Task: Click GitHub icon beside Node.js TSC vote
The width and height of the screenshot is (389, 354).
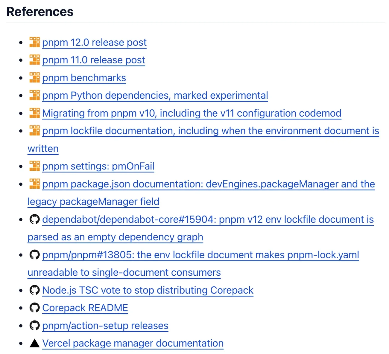Action: click(x=34, y=290)
